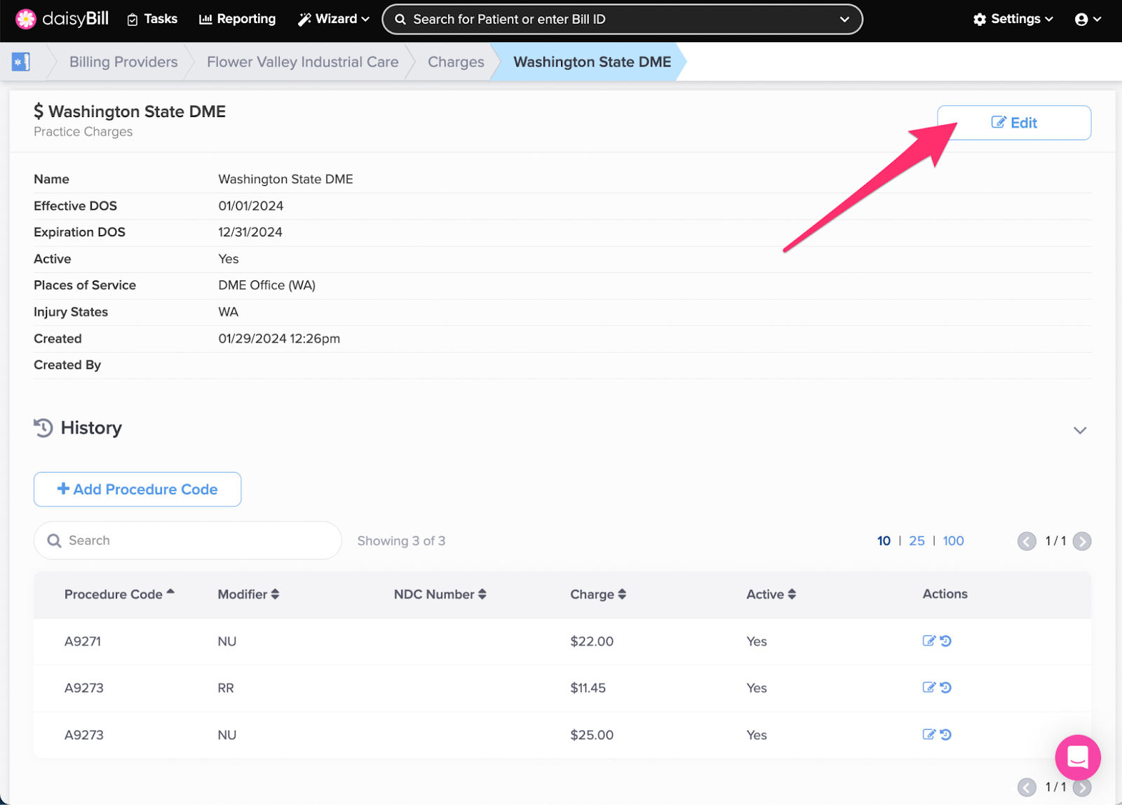This screenshot has height=805, width=1122.
Task: Click the History section heading
Action: 91,428
